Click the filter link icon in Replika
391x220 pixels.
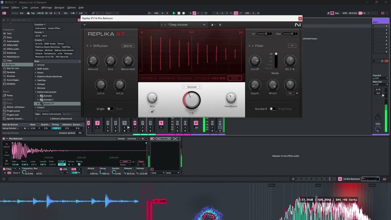click(x=292, y=46)
